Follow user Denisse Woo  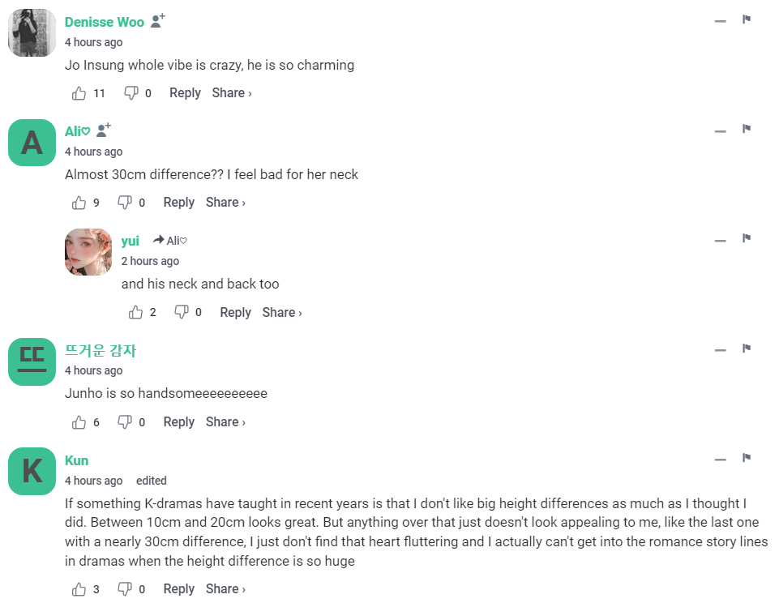click(x=158, y=21)
